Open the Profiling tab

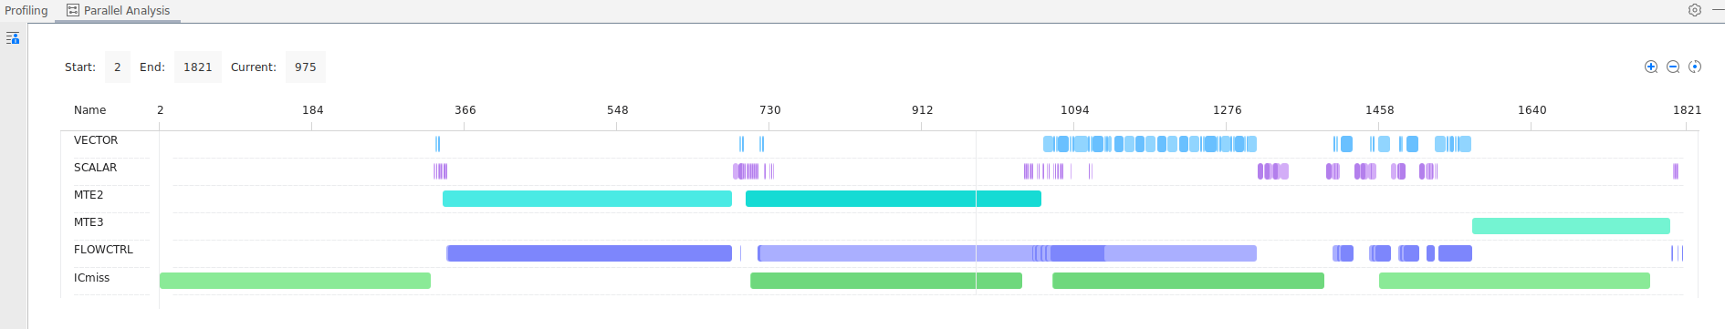point(26,11)
